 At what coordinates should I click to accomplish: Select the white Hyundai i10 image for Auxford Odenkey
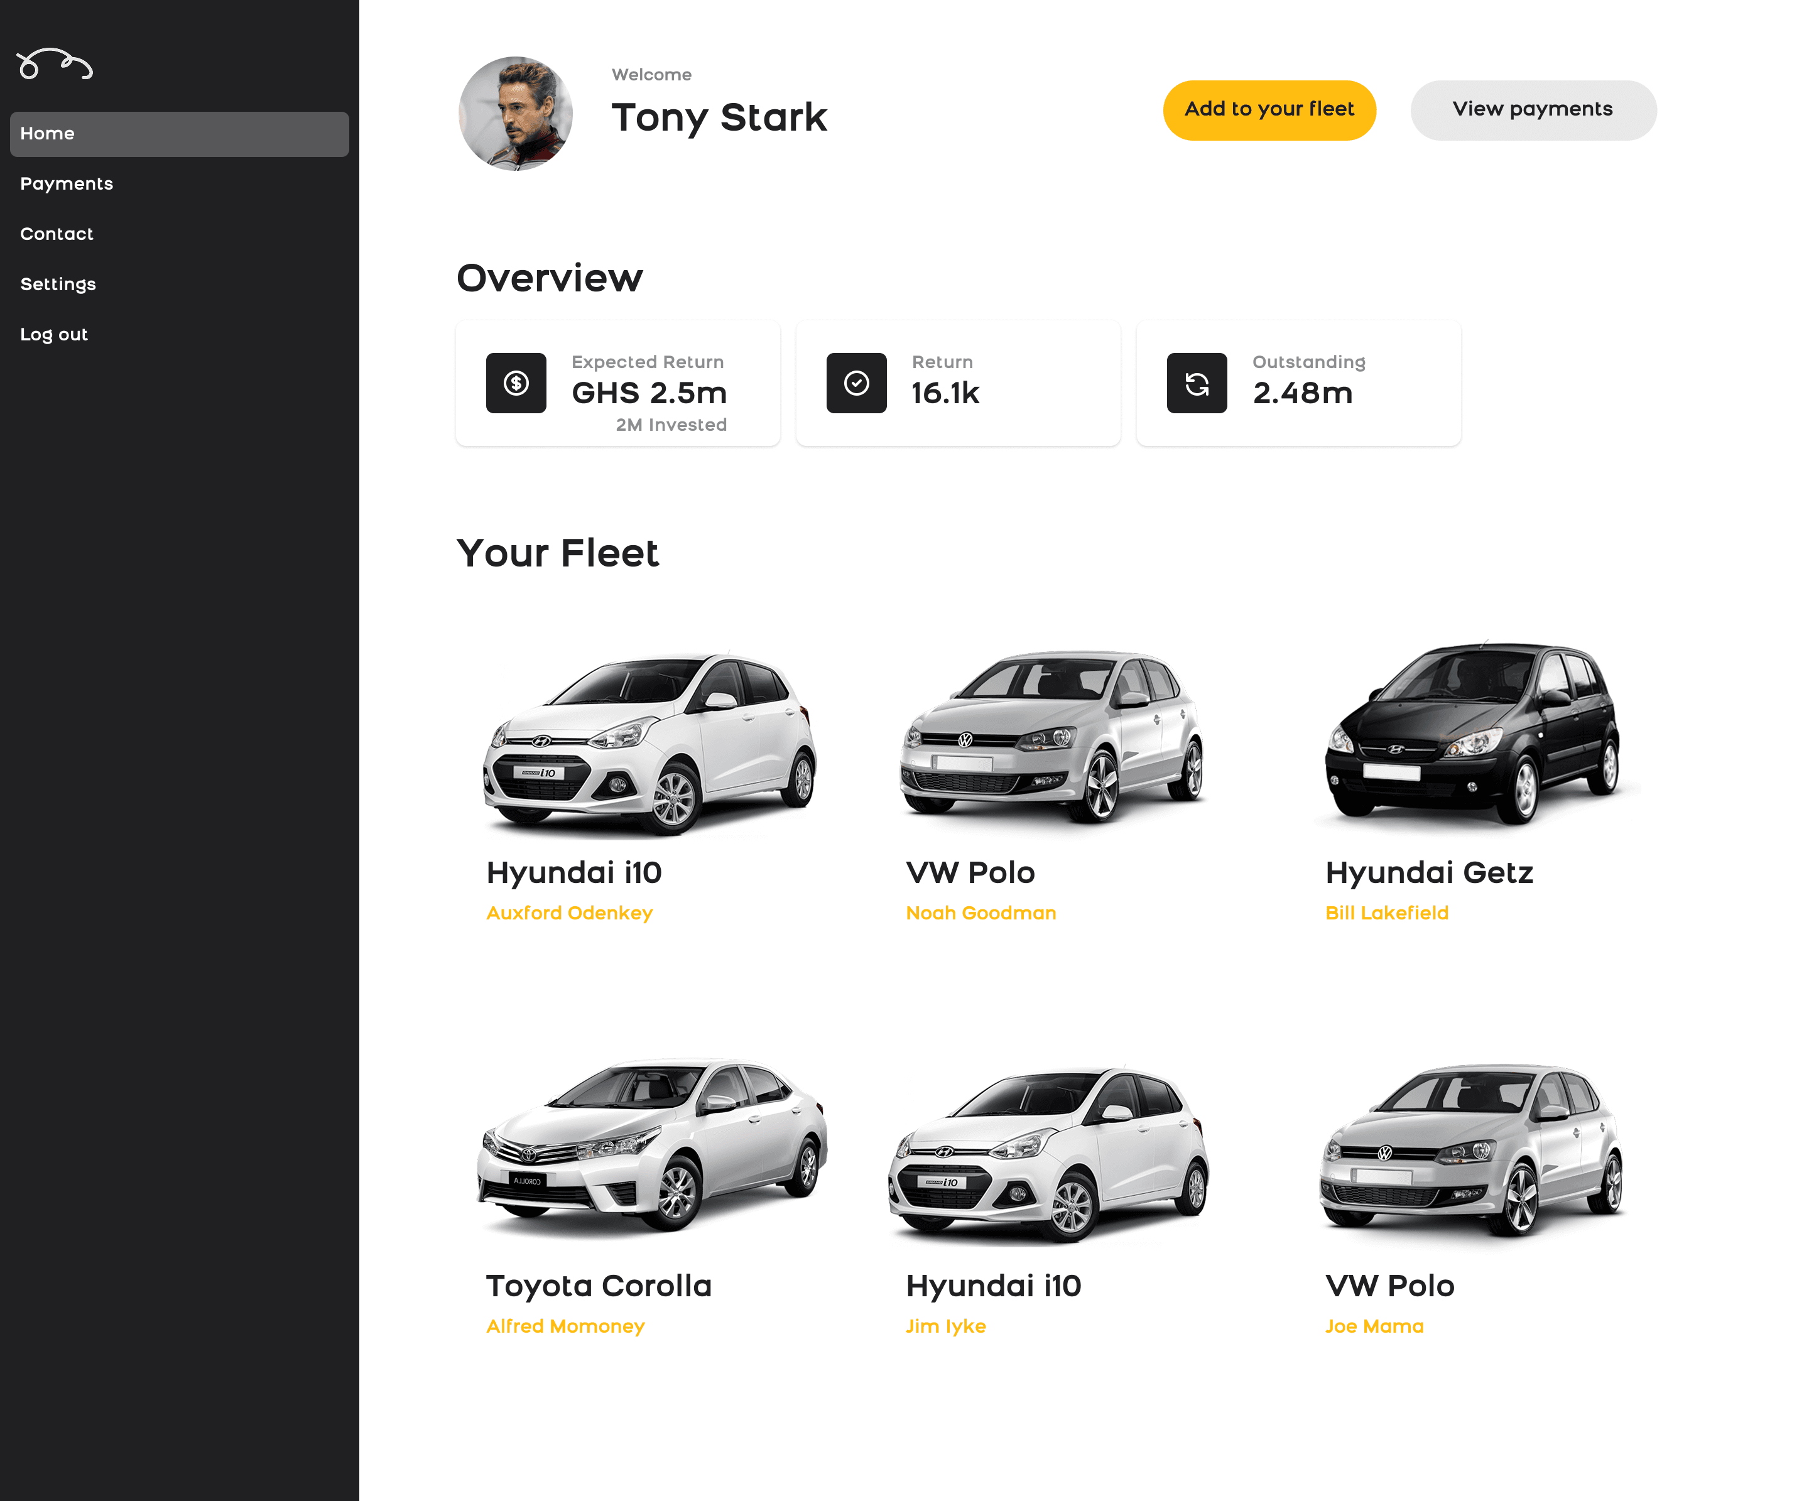pos(649,744)
